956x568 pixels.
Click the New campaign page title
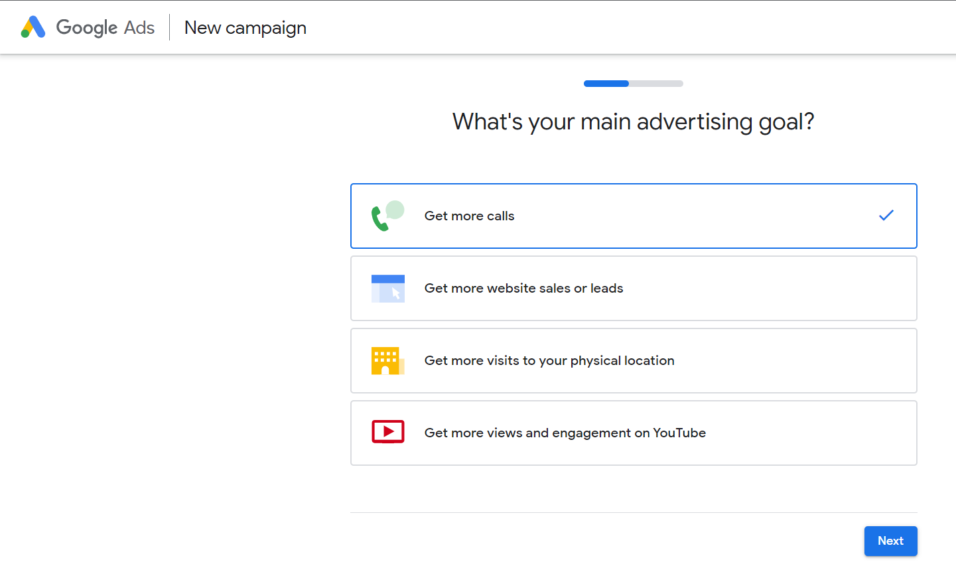click(245, 28)
